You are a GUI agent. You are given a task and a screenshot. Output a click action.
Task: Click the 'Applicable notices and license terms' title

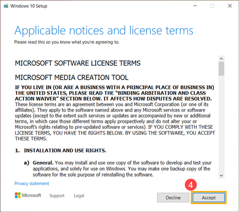coord(104,30)
